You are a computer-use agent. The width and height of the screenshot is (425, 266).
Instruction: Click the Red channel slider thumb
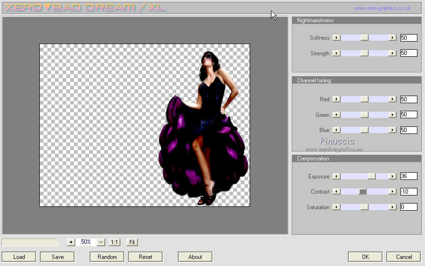pos(364,99)
